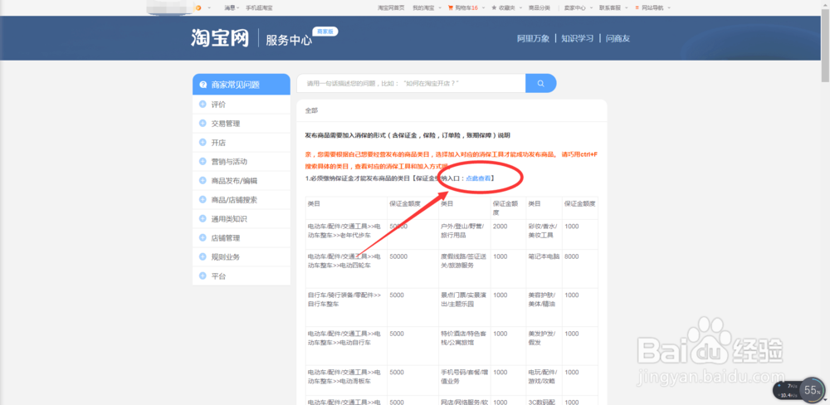
Task: Open the 商品/店铺搜索 sidebar category
Action: coord(242,199)
